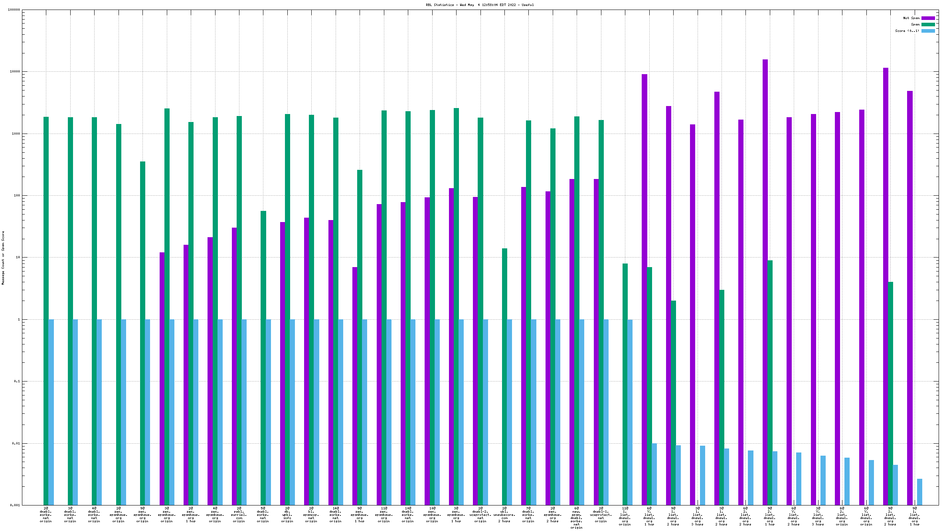Click the 'Not Spam' legend label
Screen dimensions: 945x531
911,18
